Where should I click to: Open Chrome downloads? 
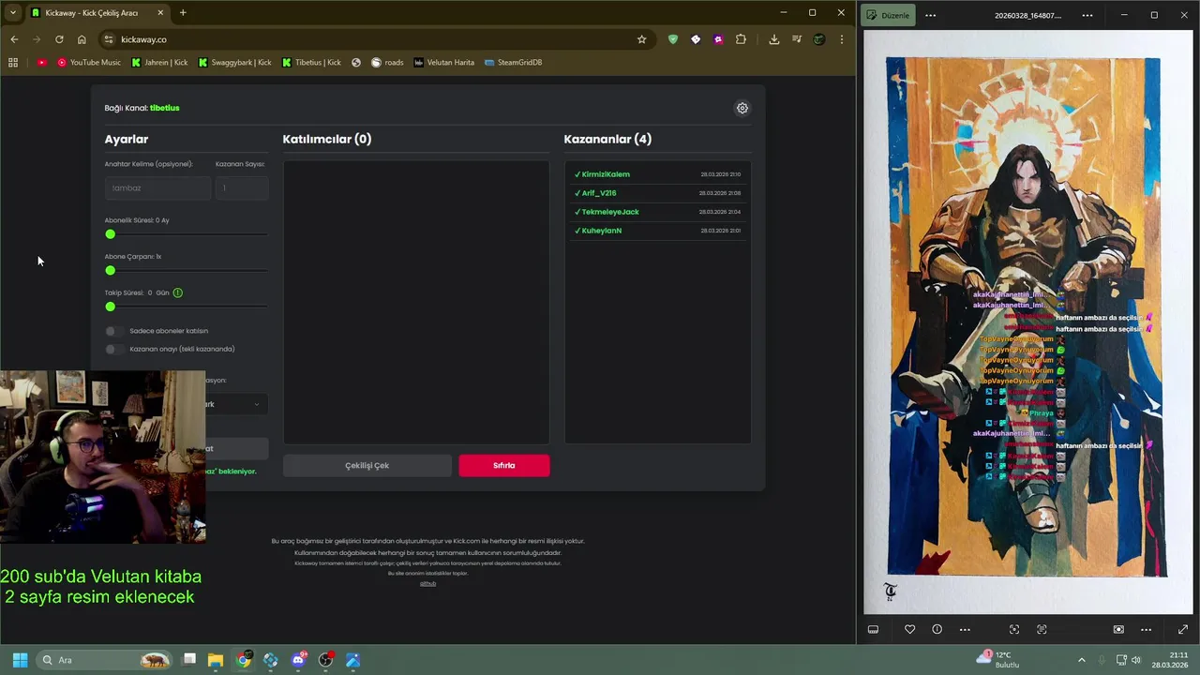tap(773, 39)
